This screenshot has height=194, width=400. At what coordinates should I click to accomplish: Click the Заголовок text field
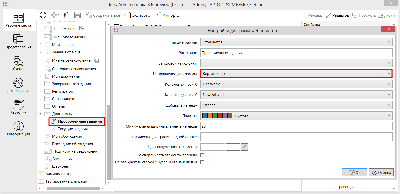click(296, 53)
